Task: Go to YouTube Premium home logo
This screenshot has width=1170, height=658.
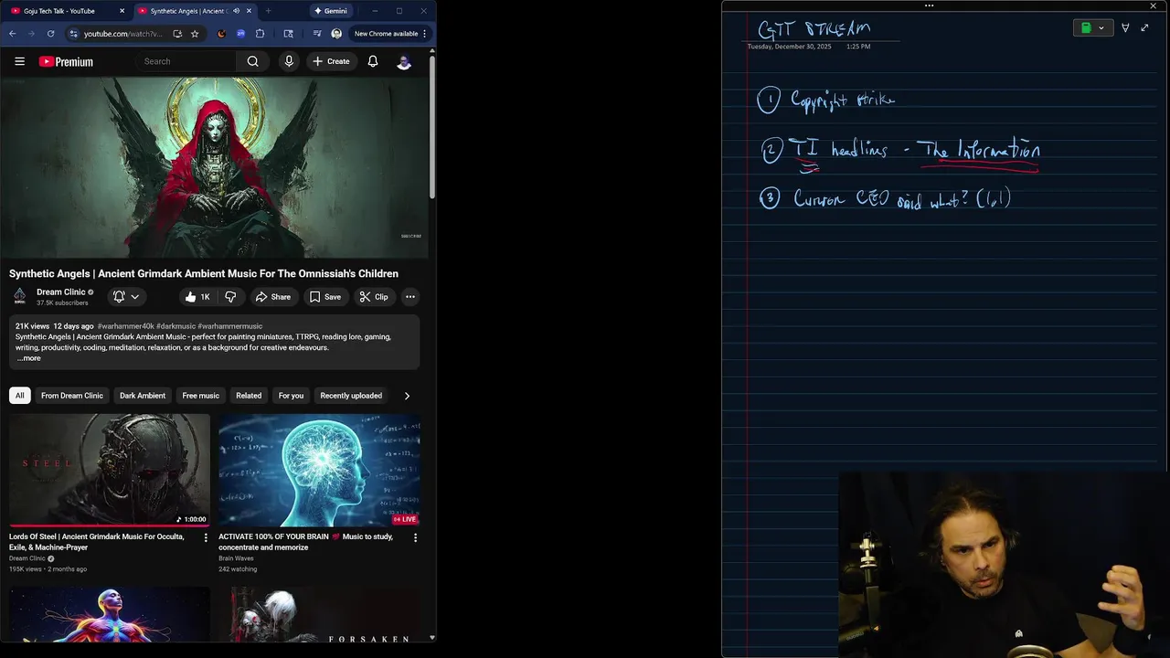Action: (x=66, y=61)
